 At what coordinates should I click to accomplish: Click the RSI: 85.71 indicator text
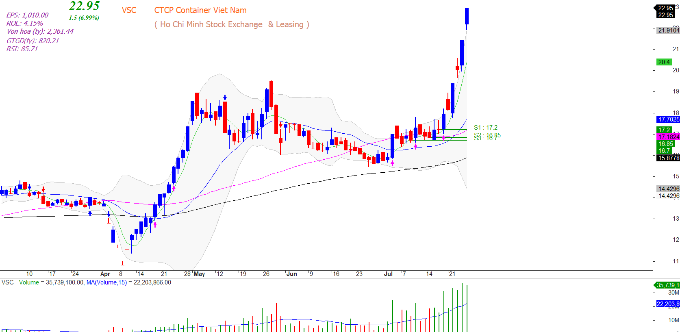[x=22, y=49]
